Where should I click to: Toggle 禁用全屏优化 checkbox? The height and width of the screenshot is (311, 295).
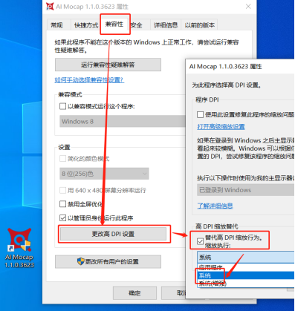coord(62,204)
